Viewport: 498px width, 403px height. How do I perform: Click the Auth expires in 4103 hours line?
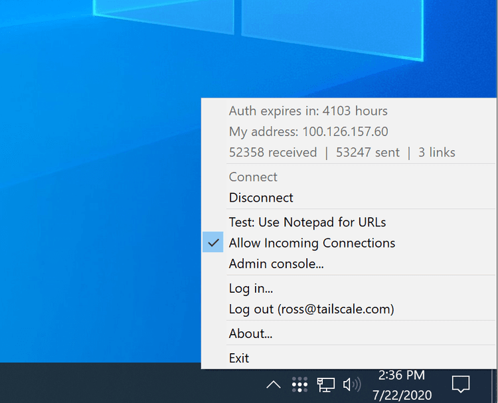coord(308,111)
